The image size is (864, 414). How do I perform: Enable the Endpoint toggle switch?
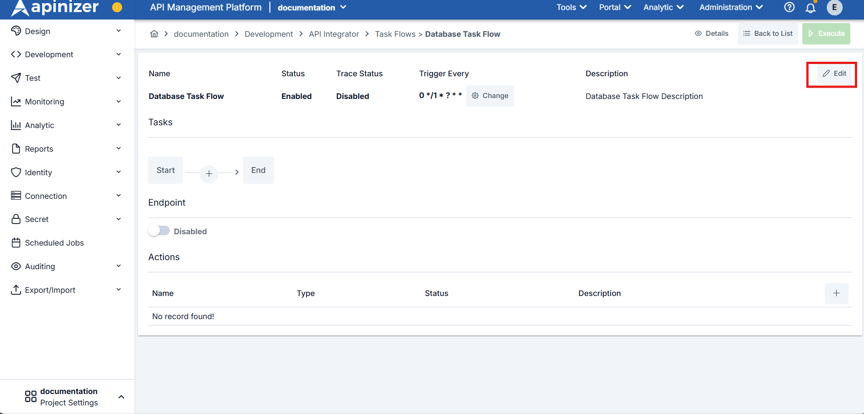tap(159, 230)
